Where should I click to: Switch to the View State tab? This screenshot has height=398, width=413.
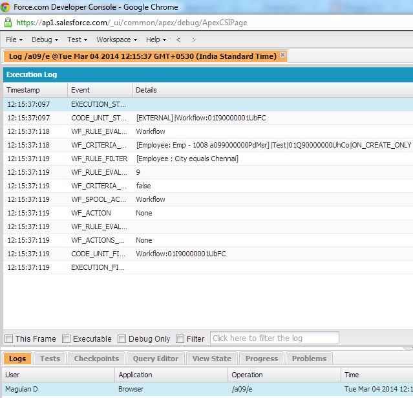[212, 359]
